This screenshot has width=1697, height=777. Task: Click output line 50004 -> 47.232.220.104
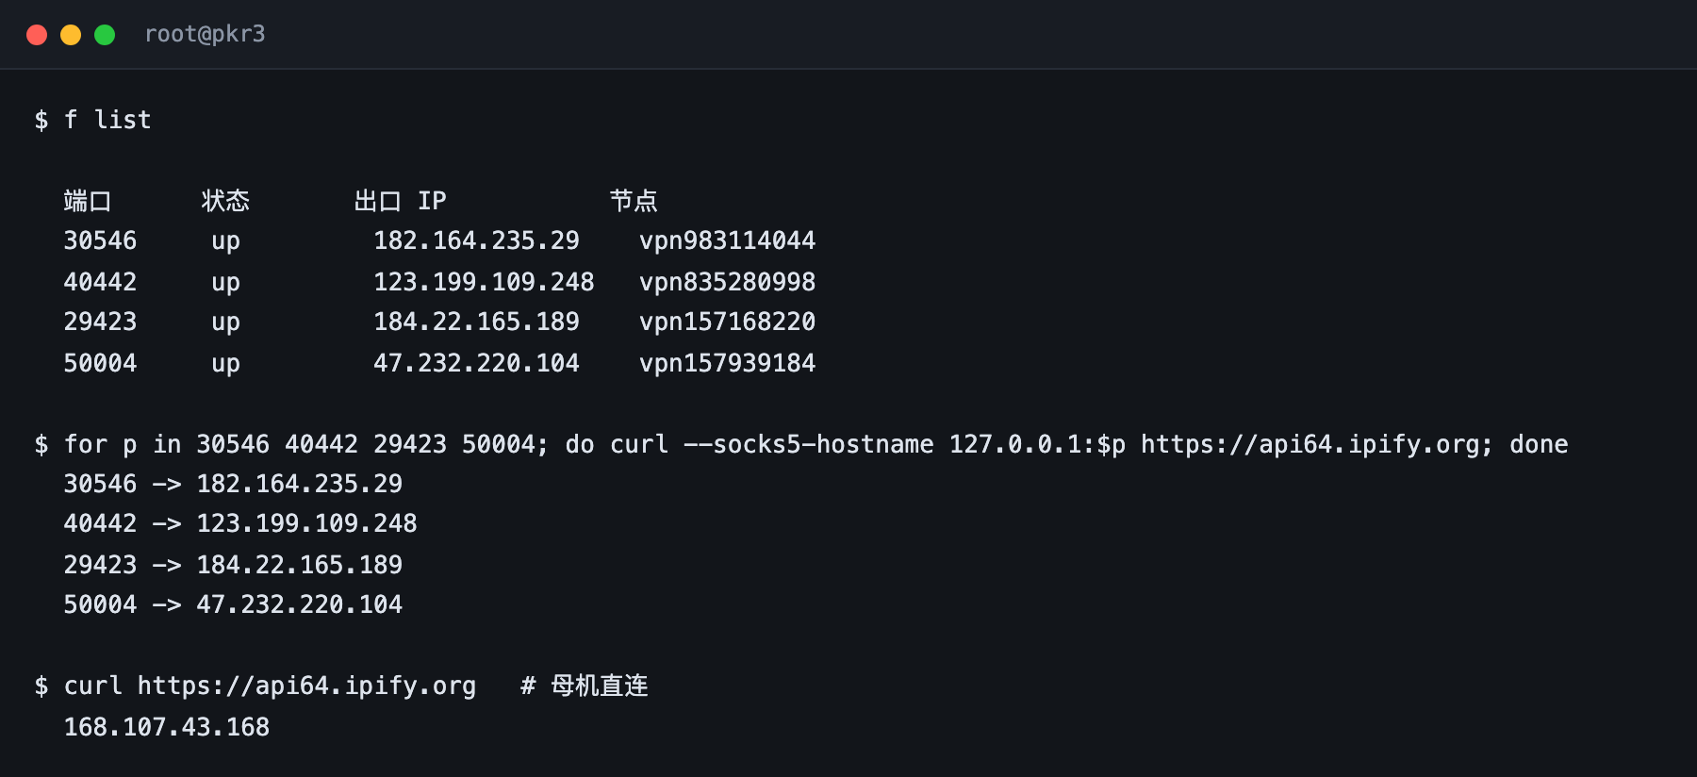coord(233,604)
